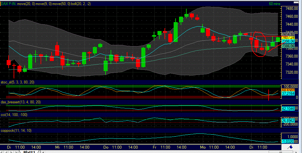
Task: Click the grey 7414,92 price tag
Action: pyautogui.click(x=288, y=34)
